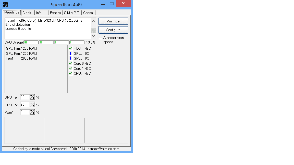Viewport: 294px width, 165px height.
Task: Click the 'Coded by Alfredo Milani Comparetti' status bar
Action: click(66, 149)
